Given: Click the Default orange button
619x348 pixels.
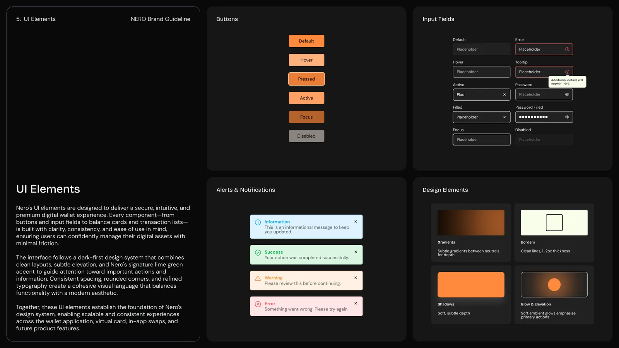Looking at the screenshot, I should 306,41.
